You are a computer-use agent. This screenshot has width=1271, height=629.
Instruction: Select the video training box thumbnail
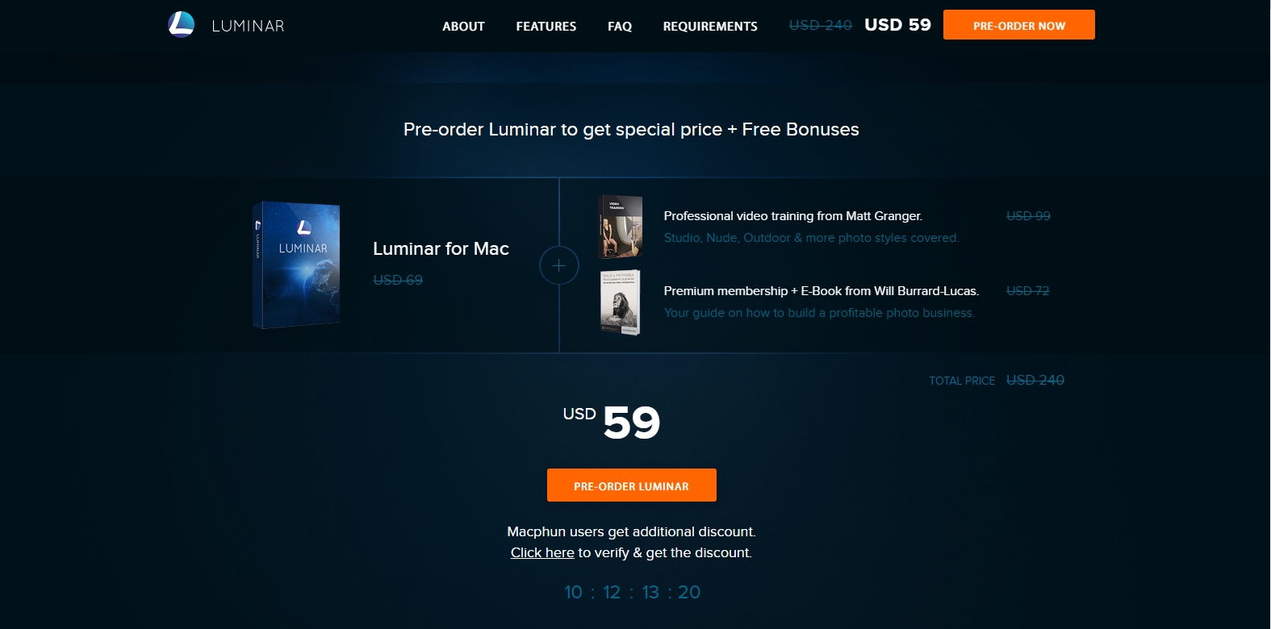point(621,227)
